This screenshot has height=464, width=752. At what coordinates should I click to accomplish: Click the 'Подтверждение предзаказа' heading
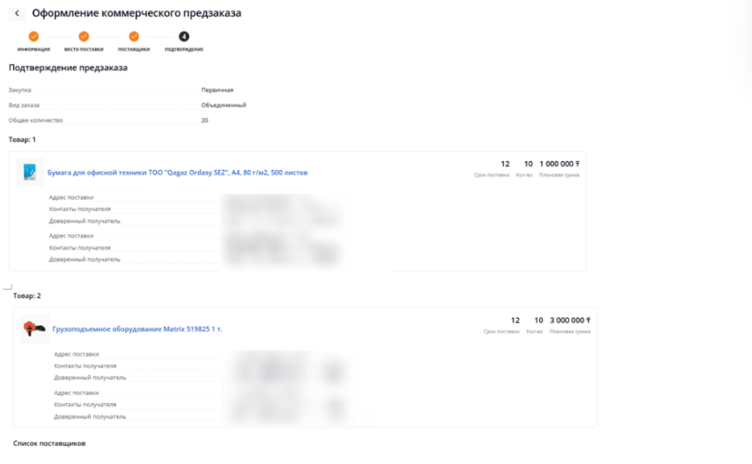67,68
